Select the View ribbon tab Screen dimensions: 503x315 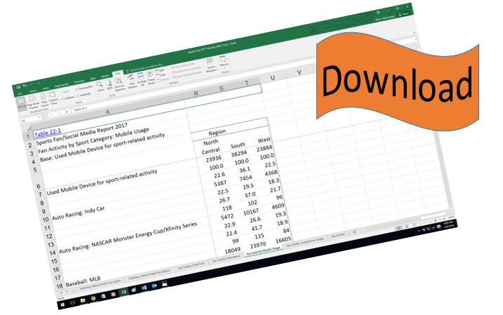click(x=118, y=74)
